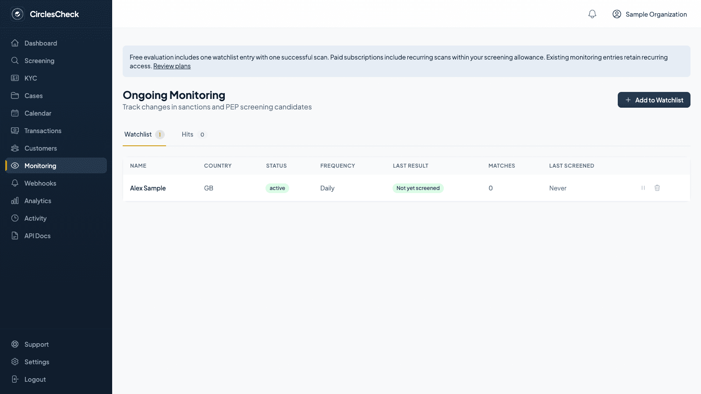Click the Not yet screened badge
701x394 pixels.
[418, 188]
